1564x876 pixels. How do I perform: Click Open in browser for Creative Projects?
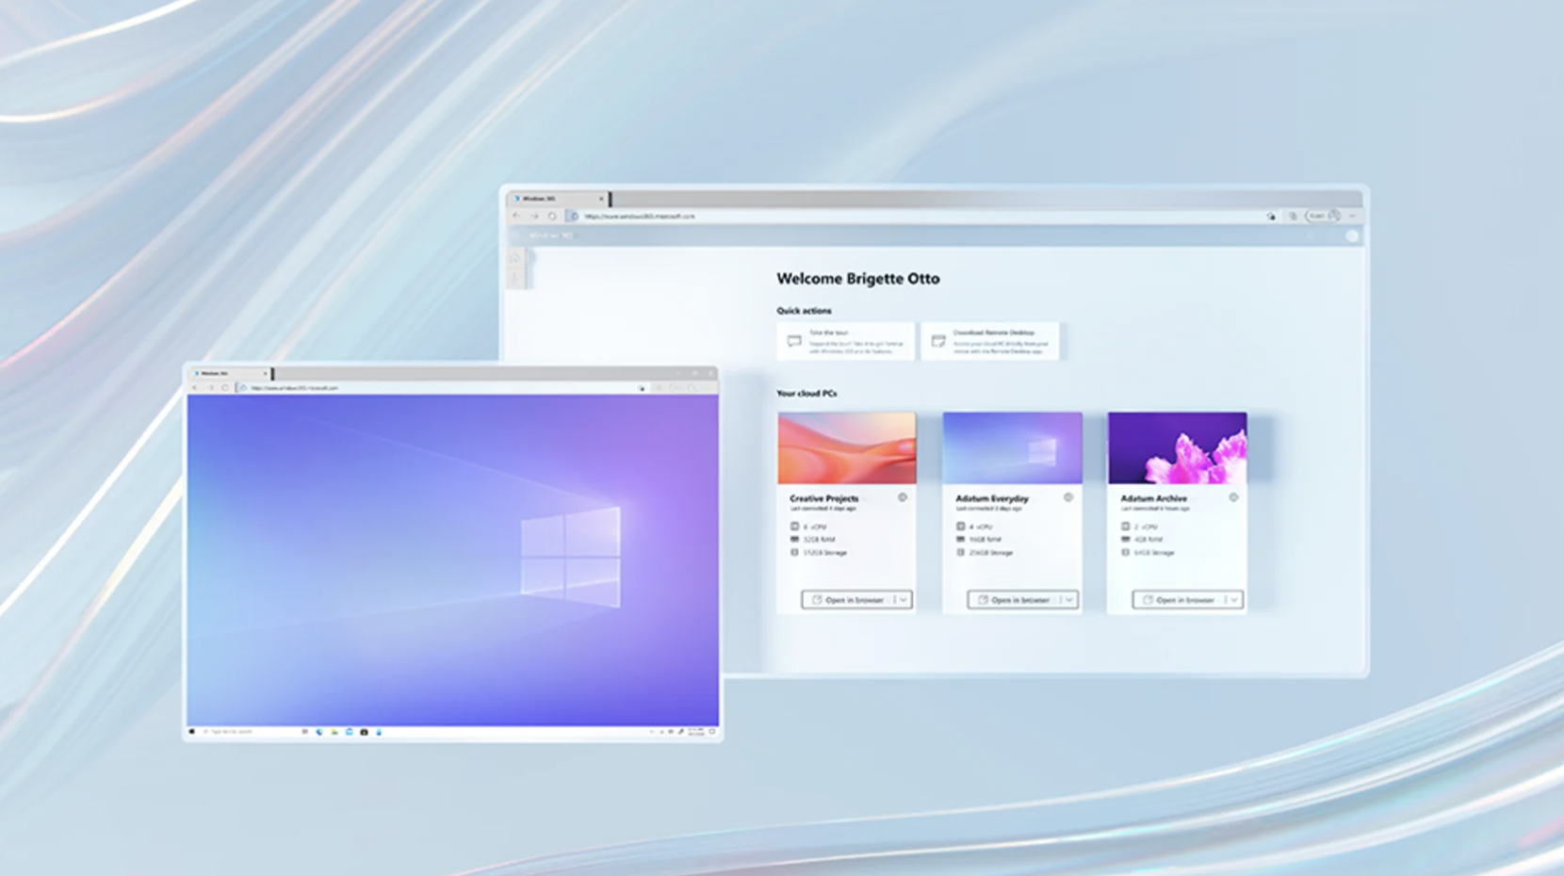coord(849,600)
